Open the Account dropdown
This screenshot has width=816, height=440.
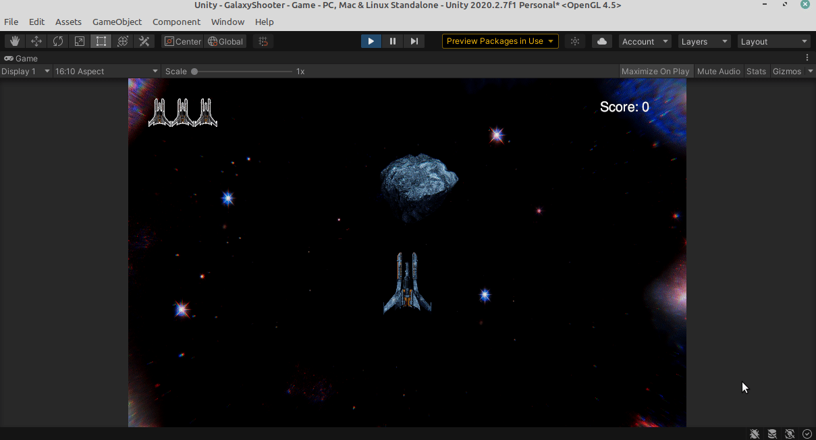click(645, 41)
